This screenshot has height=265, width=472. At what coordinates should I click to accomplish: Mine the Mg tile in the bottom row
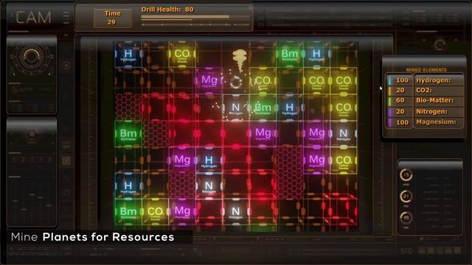[x=182, y=211]
